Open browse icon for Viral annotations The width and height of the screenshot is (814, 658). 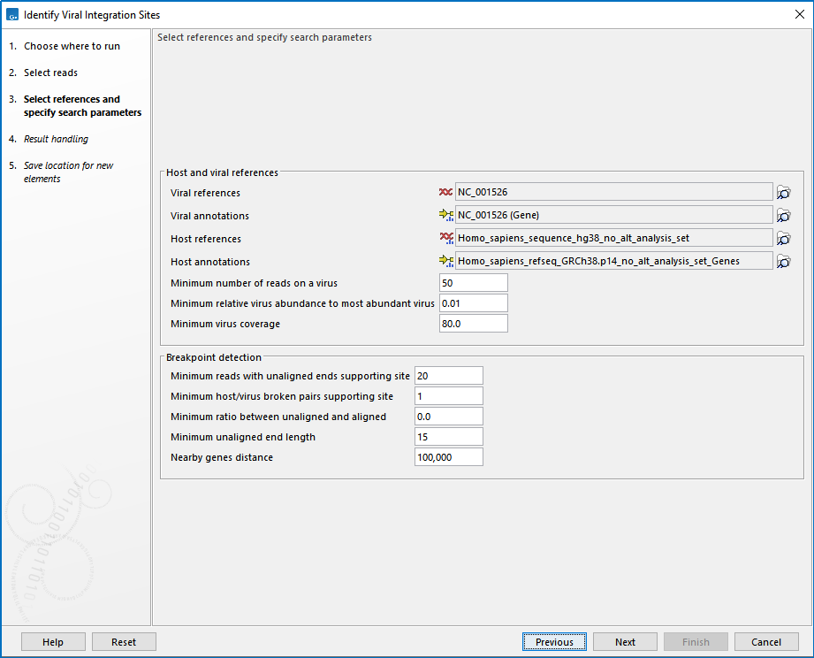(x=783, y=216)
